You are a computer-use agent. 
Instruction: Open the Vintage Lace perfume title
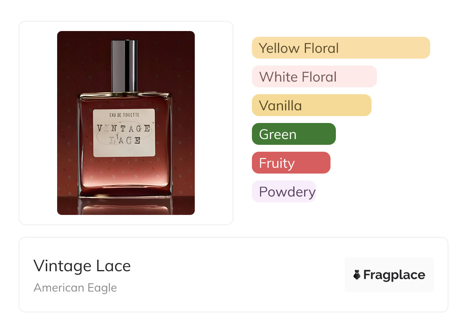[x=82, y=265]
